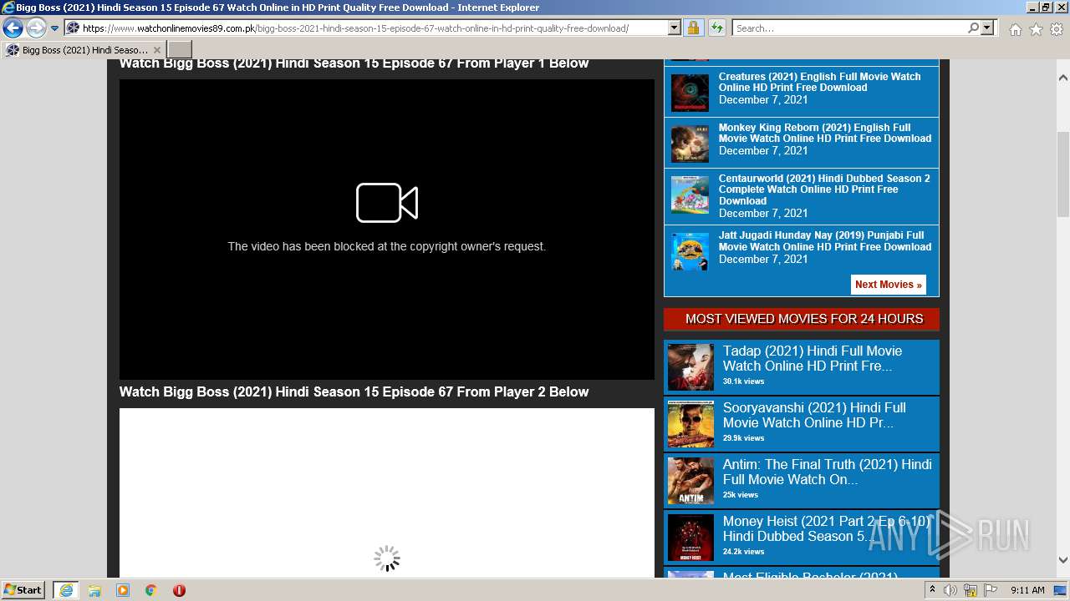
Task: Click 30.1k views under Tadap
Action: [x=743, y=381]
